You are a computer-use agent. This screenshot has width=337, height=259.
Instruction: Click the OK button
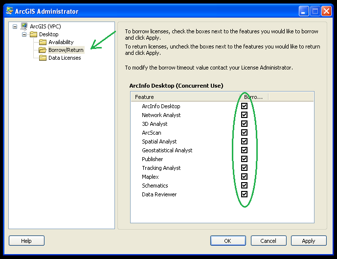(228, 241)
